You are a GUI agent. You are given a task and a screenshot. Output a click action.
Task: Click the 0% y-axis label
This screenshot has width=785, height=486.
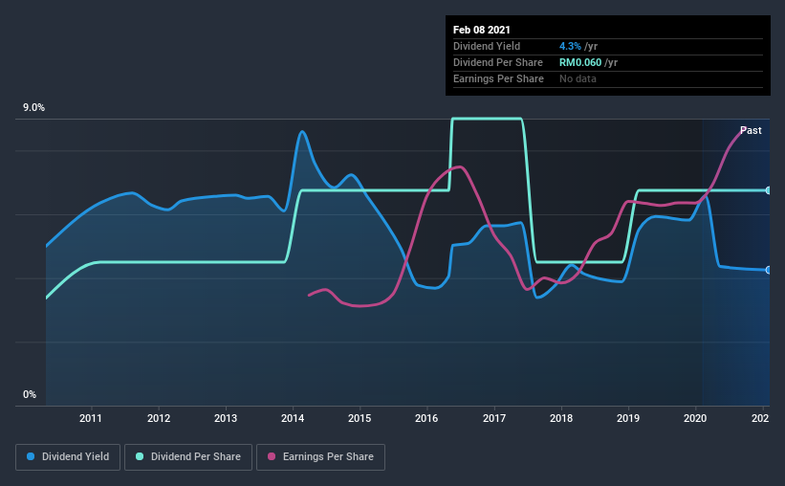(30, 395)
